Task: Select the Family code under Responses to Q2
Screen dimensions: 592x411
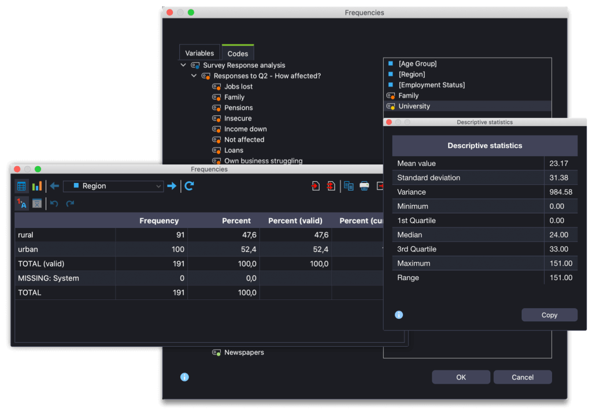Action: click(x=234, y=97)
